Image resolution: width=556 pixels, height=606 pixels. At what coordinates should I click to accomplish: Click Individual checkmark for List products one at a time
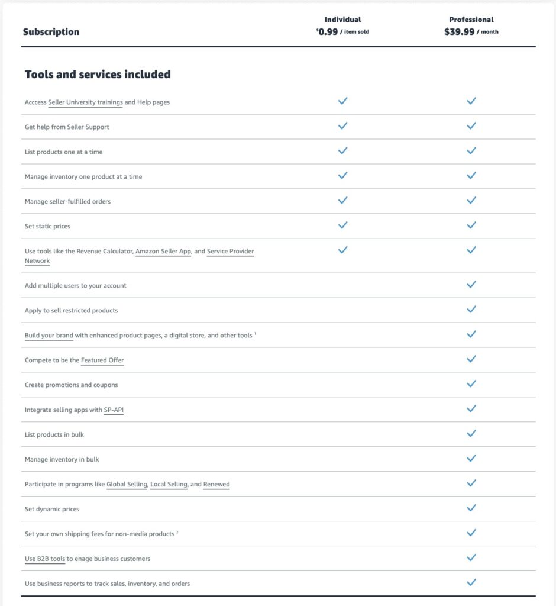coord(342,151)
